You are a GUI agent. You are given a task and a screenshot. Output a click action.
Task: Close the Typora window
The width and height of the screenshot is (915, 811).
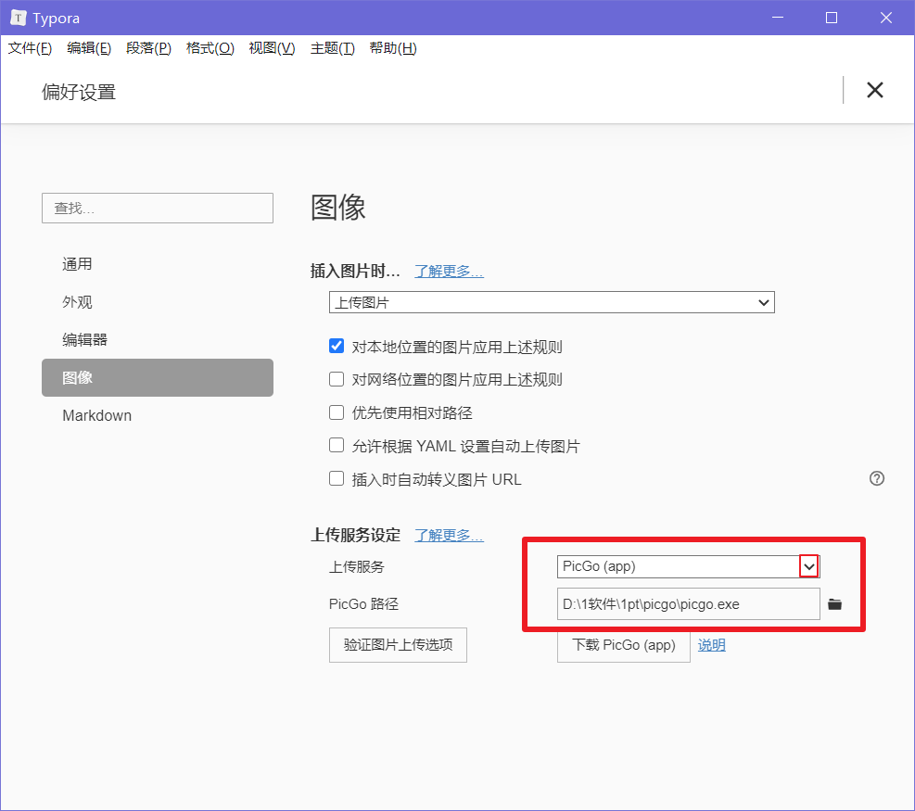click(x=886, y=18)
